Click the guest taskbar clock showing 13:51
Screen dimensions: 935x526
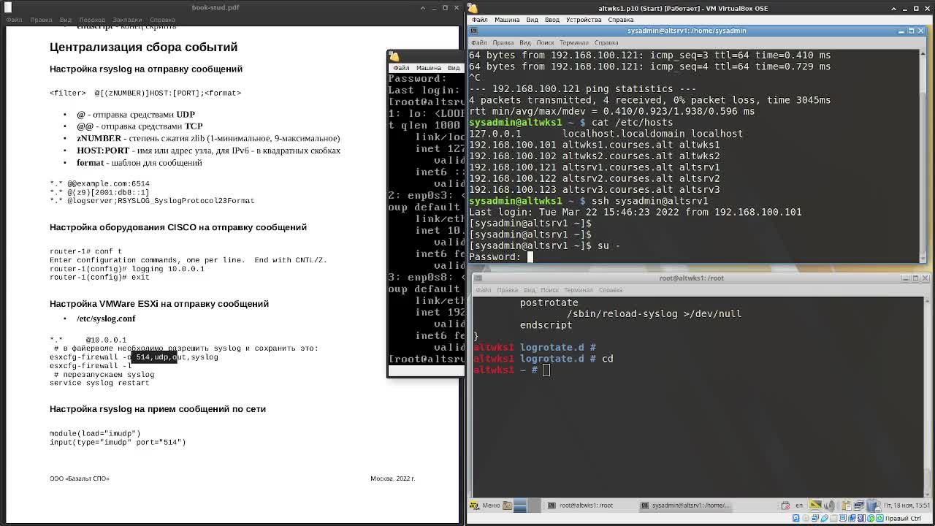907,506
